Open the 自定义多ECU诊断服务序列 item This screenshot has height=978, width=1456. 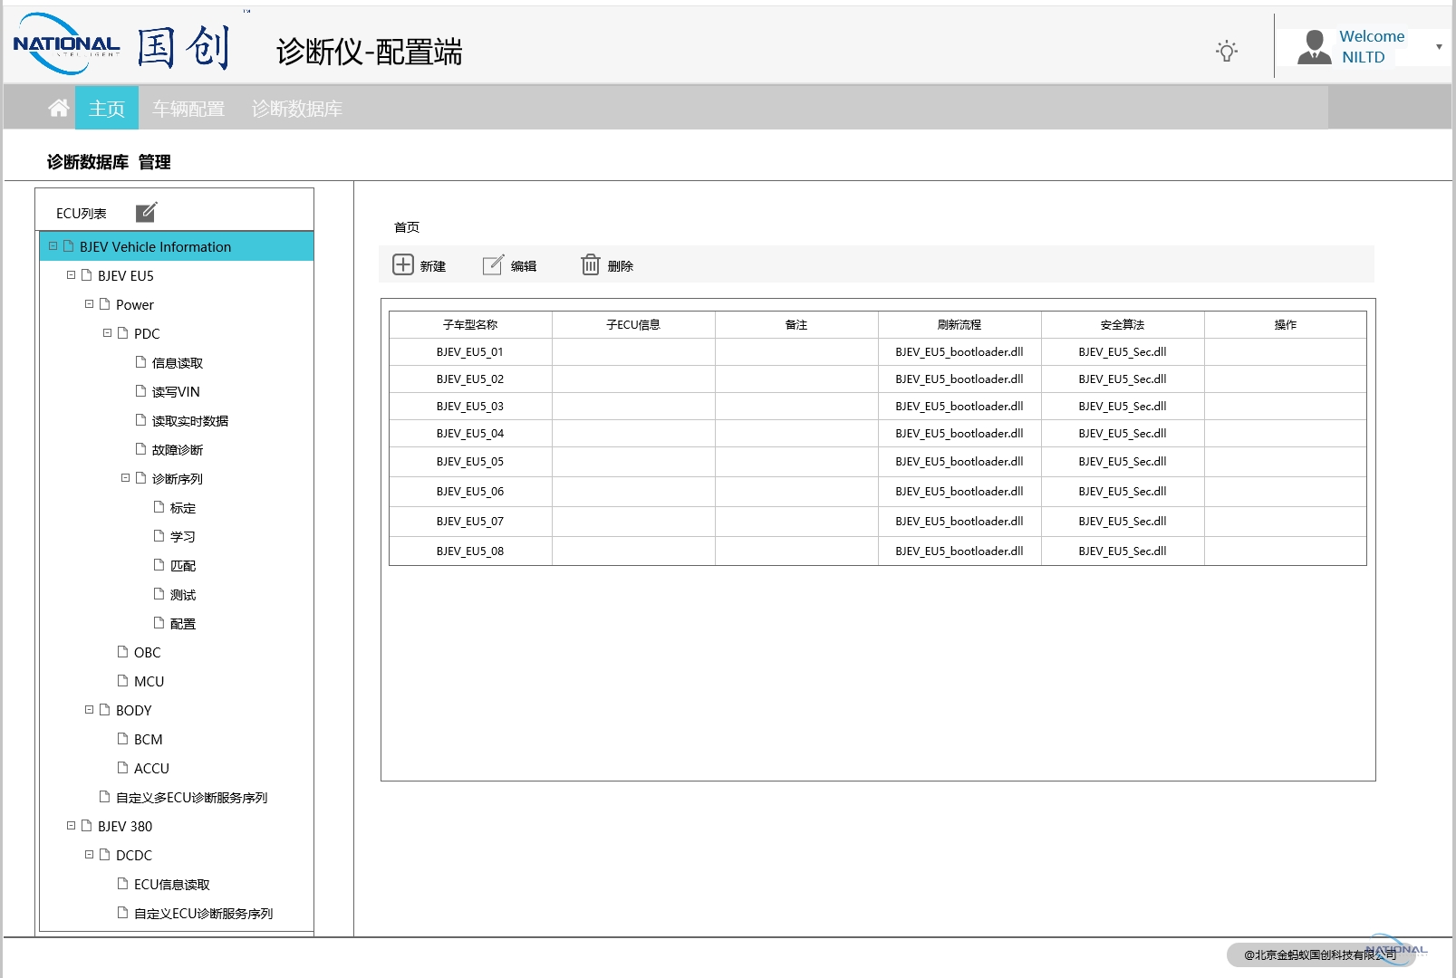[191, 798]
